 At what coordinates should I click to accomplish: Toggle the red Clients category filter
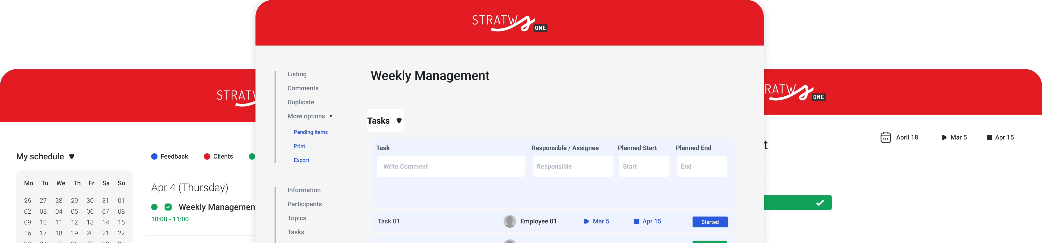point(207,156)
